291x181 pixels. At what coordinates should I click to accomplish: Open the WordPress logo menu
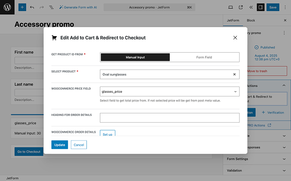coord(7,7)
